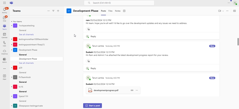Open General channel under Development Phase
This screenshot has height=109, width=239.
[23, 55]
